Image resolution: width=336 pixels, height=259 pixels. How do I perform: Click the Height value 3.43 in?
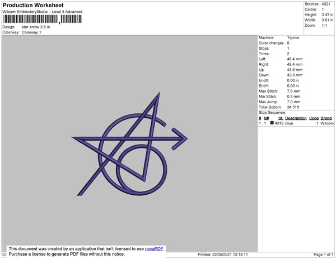click(x=327, y=15)
